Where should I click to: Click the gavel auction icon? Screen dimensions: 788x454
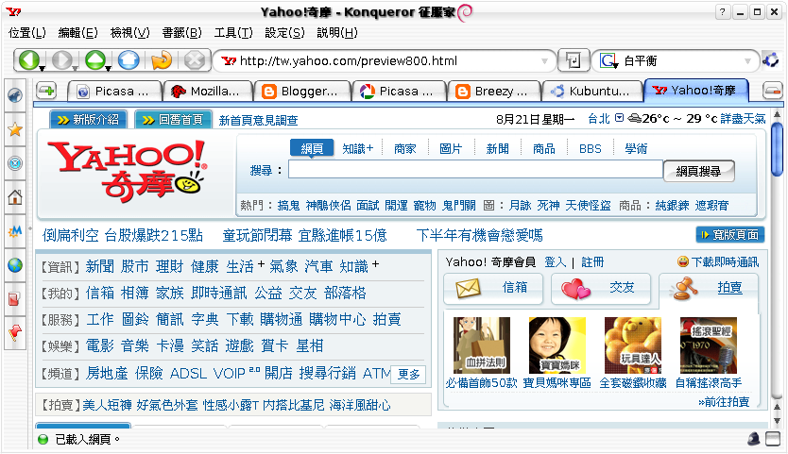[685, 289]
